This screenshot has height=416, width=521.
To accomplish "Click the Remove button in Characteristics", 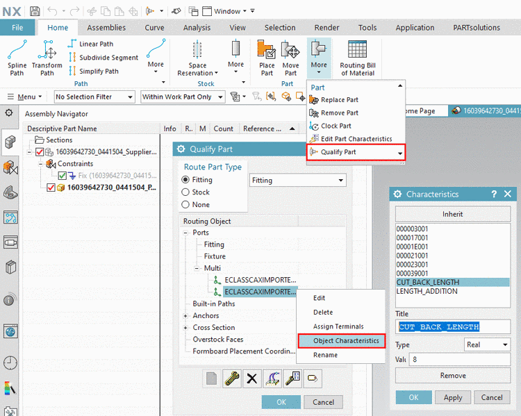I will (453, 376).
